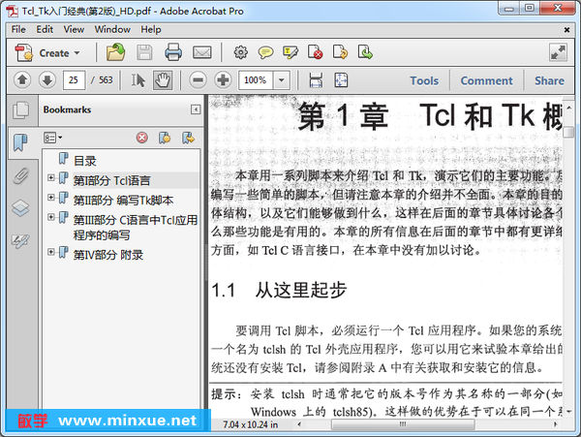Click the horizontal scrollbar left arrow
The height and width of the screenshot is (437, 581).
click(299, 424)
